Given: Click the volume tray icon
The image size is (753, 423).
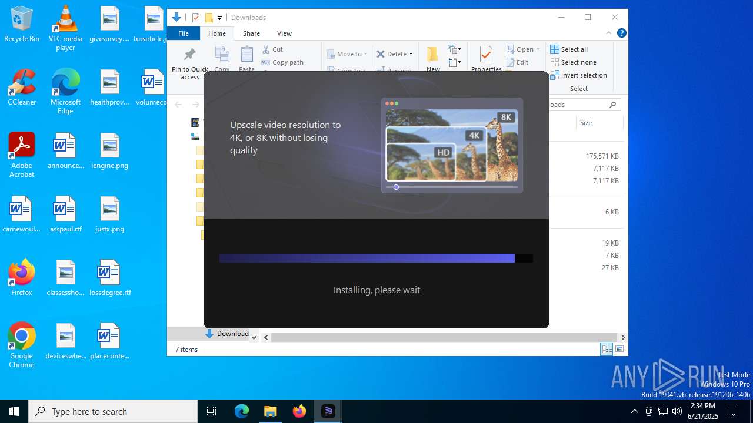Looking at the screenshot, I should (677, 411).
